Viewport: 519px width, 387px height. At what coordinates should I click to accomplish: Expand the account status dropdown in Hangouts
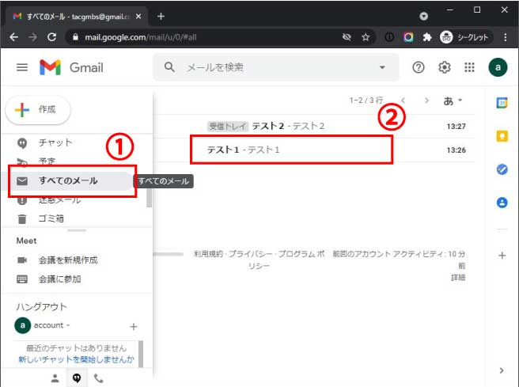67,326
